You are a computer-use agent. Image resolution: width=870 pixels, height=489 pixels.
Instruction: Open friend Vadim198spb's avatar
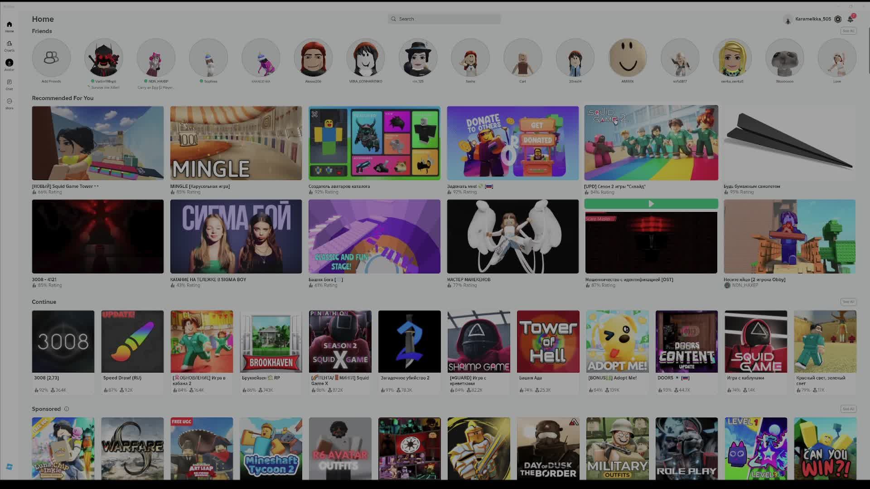point(104,58)
